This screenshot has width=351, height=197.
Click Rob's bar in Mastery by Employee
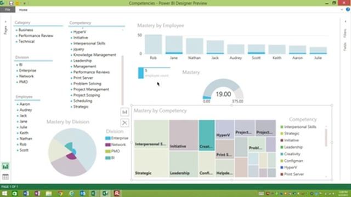coord(154,44)
